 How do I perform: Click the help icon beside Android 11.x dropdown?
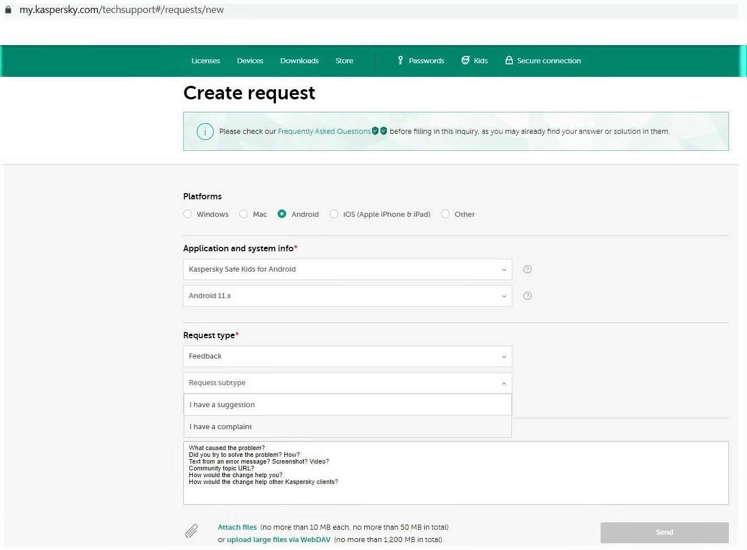[528, 296]
